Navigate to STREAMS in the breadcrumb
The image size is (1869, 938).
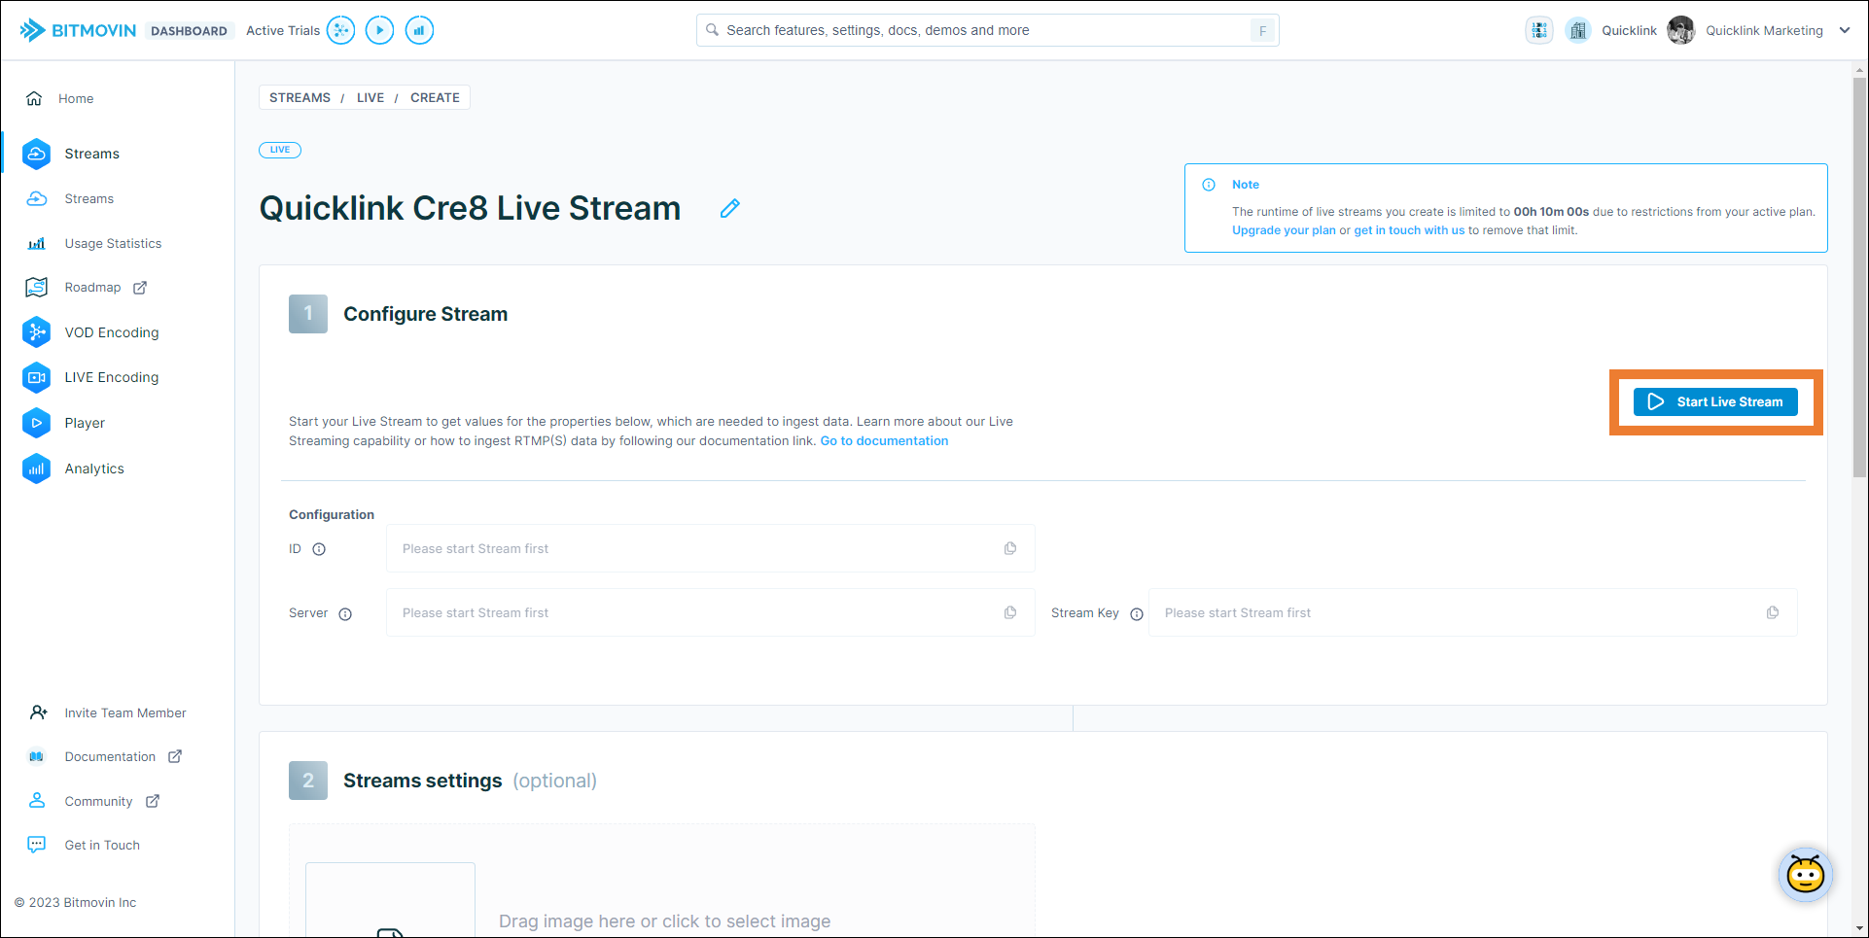(x=300, y=97)
